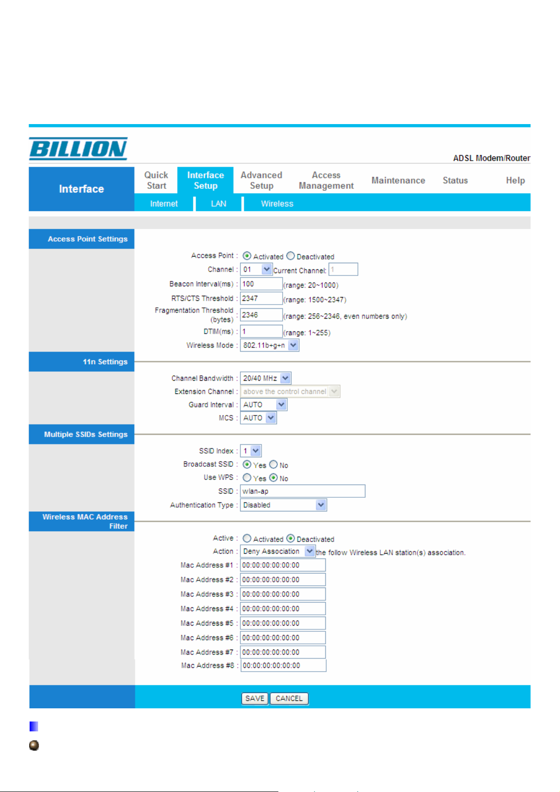Click the SAVE button

(255, 698)
